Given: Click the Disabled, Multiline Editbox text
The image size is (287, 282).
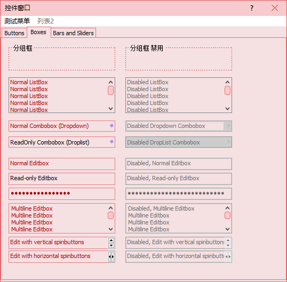Looking at the screenshot, I should pyautogui.click(x=176, y=219).
